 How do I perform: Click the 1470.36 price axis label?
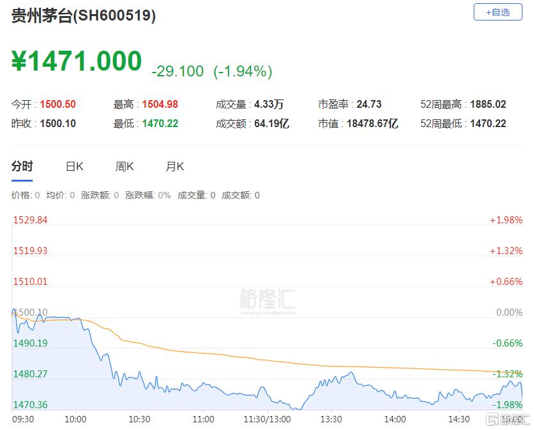(30, 405)
